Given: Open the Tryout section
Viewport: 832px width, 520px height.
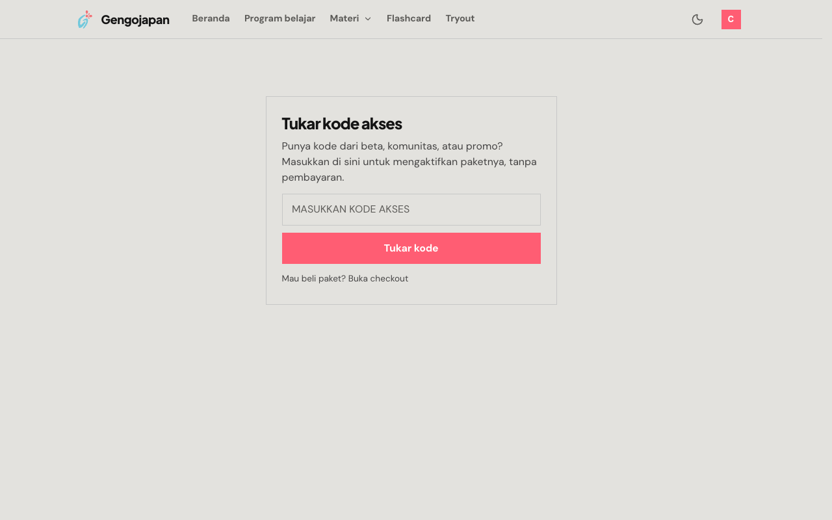Looking at the screenshot, I should 460,19.
